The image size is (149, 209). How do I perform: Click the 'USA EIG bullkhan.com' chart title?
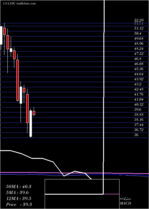pos(19,4)
